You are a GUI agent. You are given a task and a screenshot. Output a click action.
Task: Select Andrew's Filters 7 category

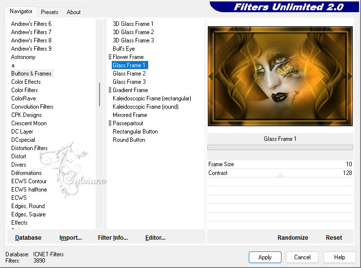[31, 32]
